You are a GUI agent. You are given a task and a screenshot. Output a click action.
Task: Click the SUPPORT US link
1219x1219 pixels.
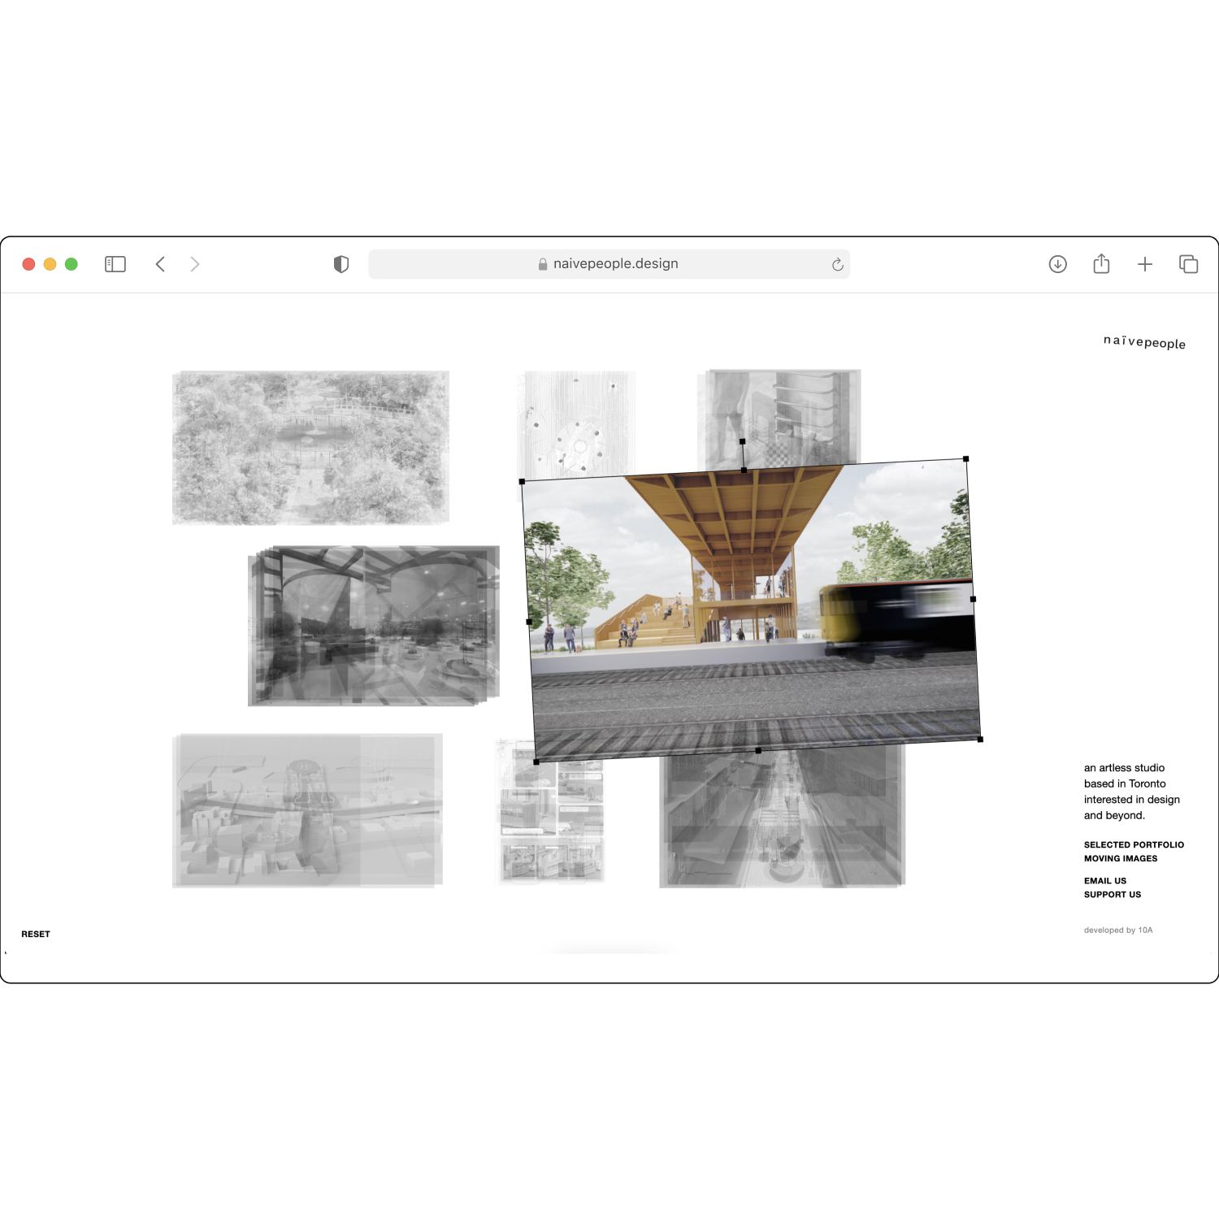pyautogui.click(x=1113, y=895)
